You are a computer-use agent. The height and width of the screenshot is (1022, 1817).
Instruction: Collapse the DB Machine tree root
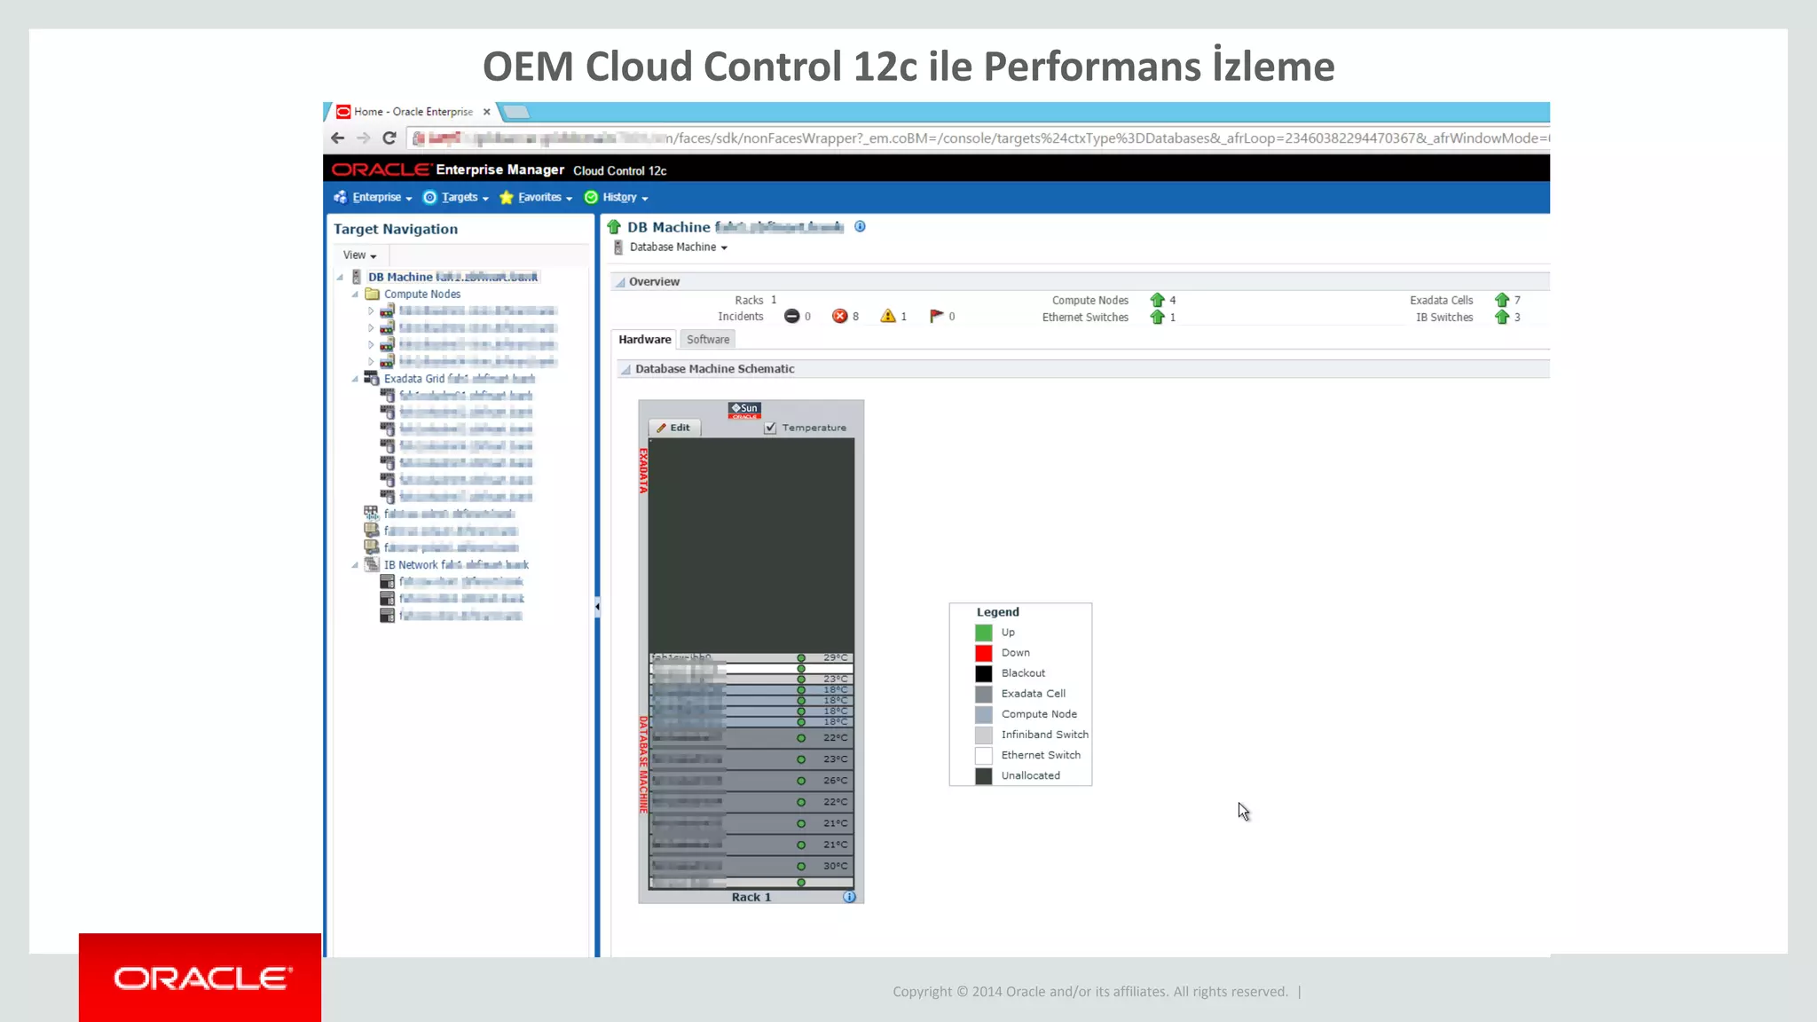coord(340,277)
